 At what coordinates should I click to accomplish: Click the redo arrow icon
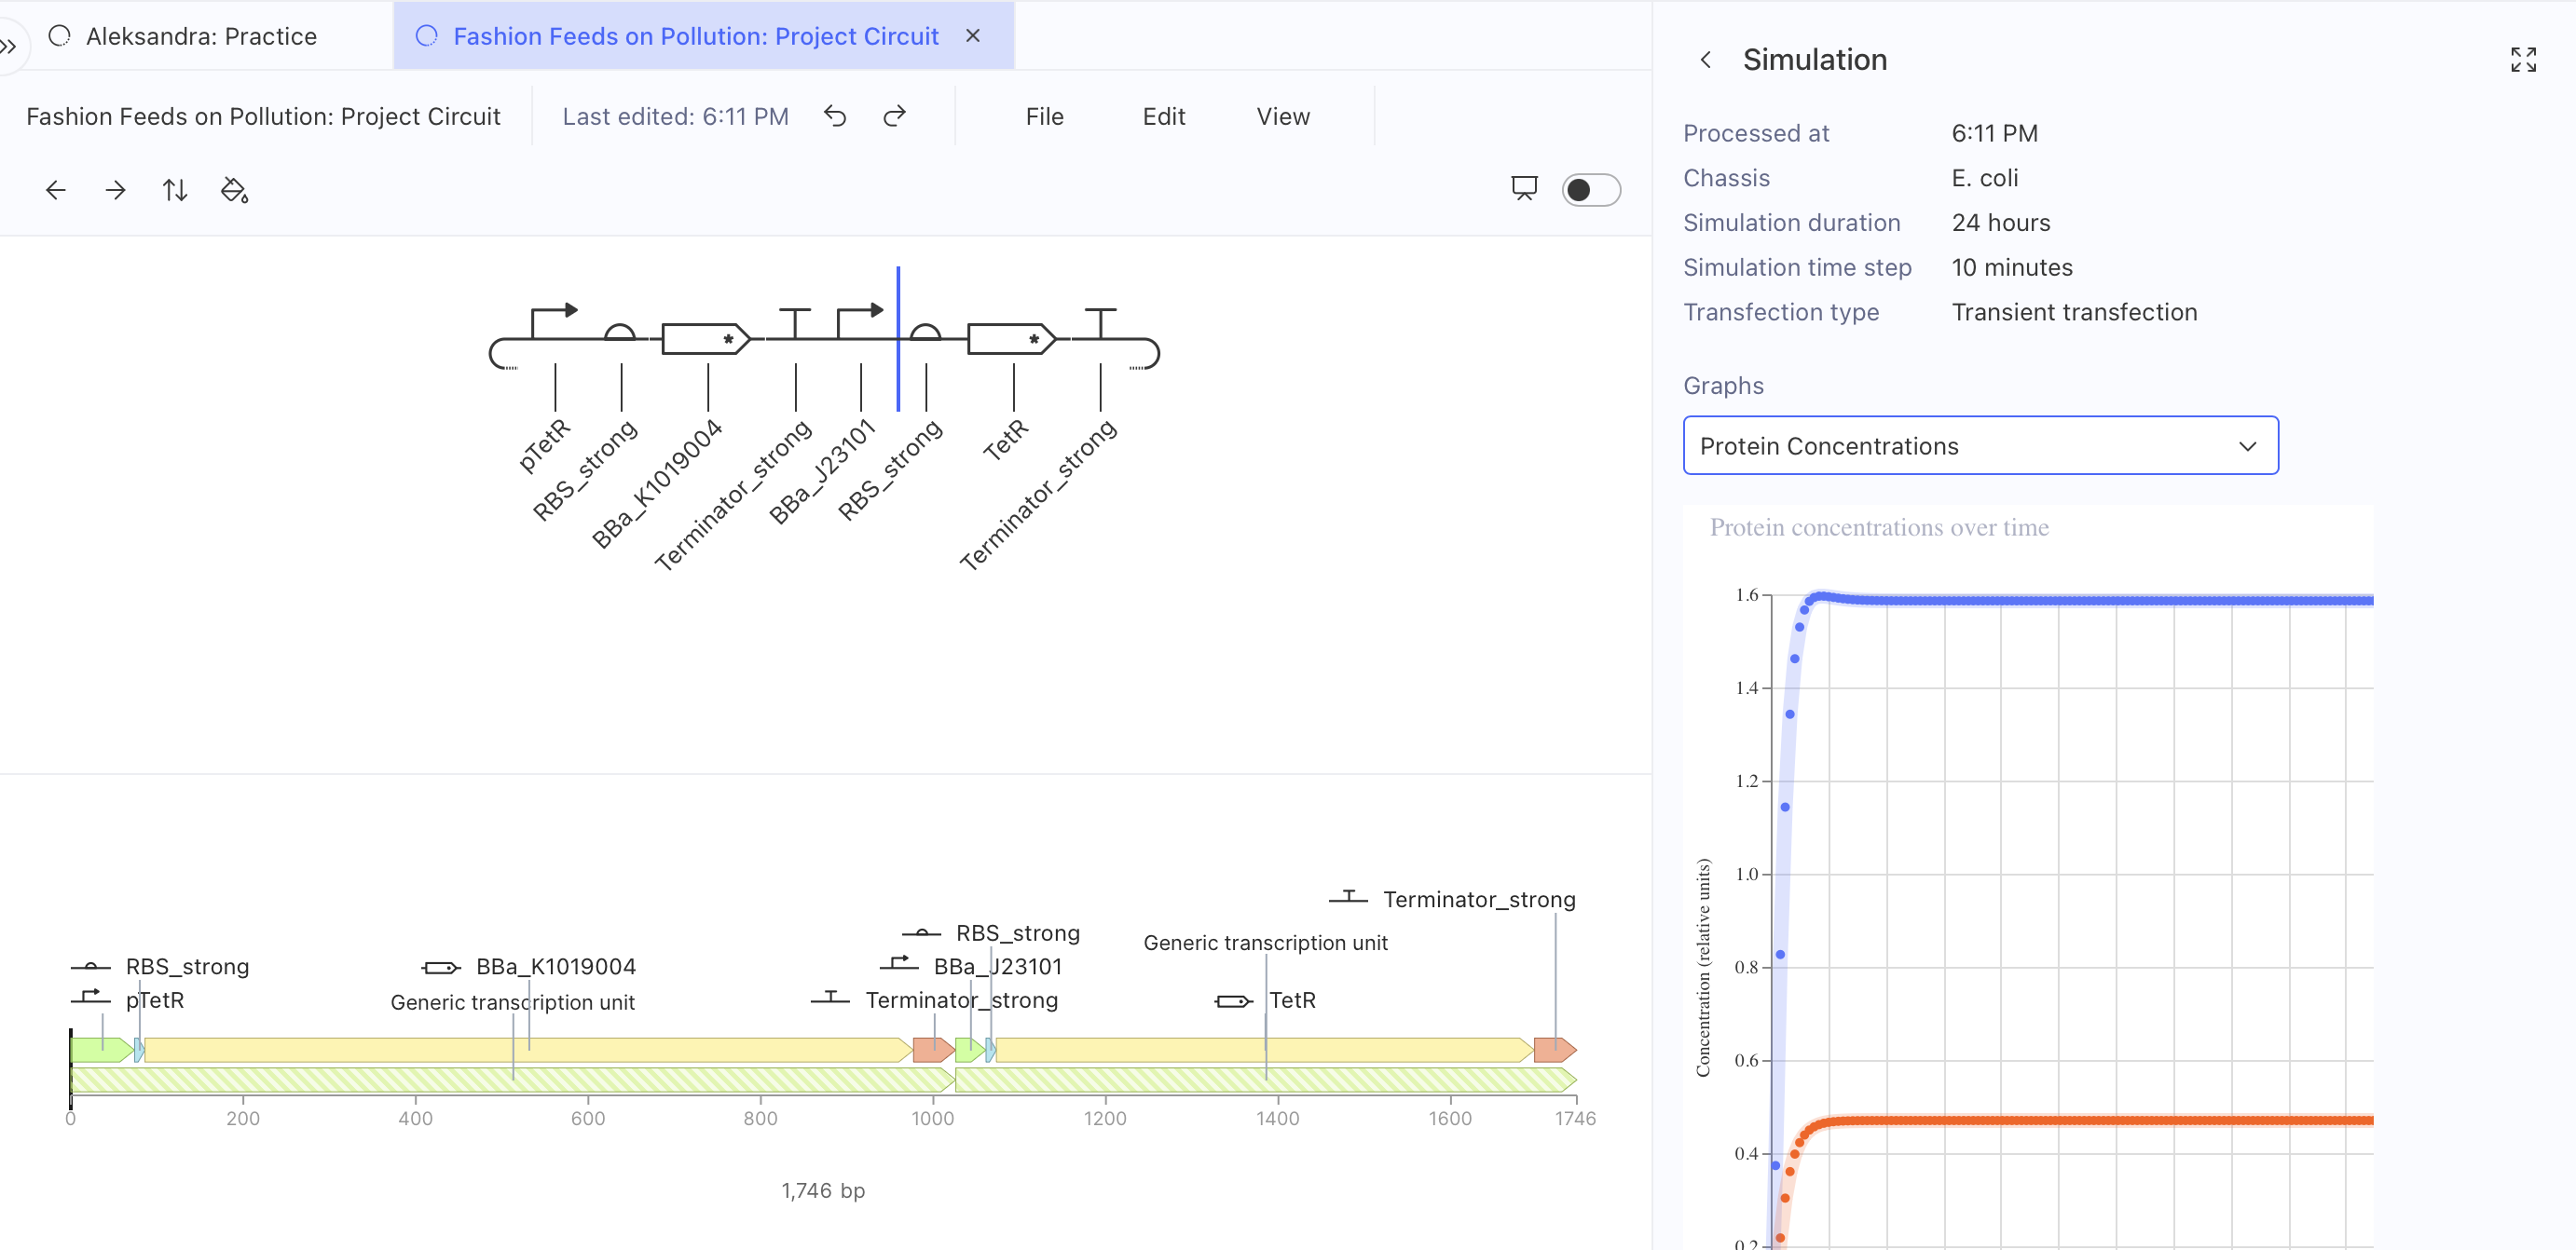894,115
